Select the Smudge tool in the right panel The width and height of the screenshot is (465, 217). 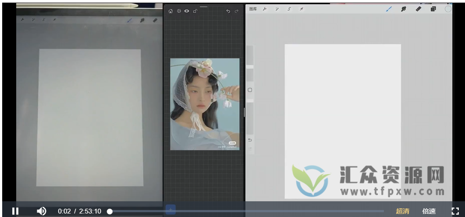point(403,9)
